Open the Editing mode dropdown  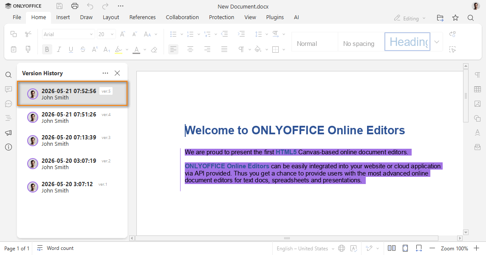(x=410, y=18)
